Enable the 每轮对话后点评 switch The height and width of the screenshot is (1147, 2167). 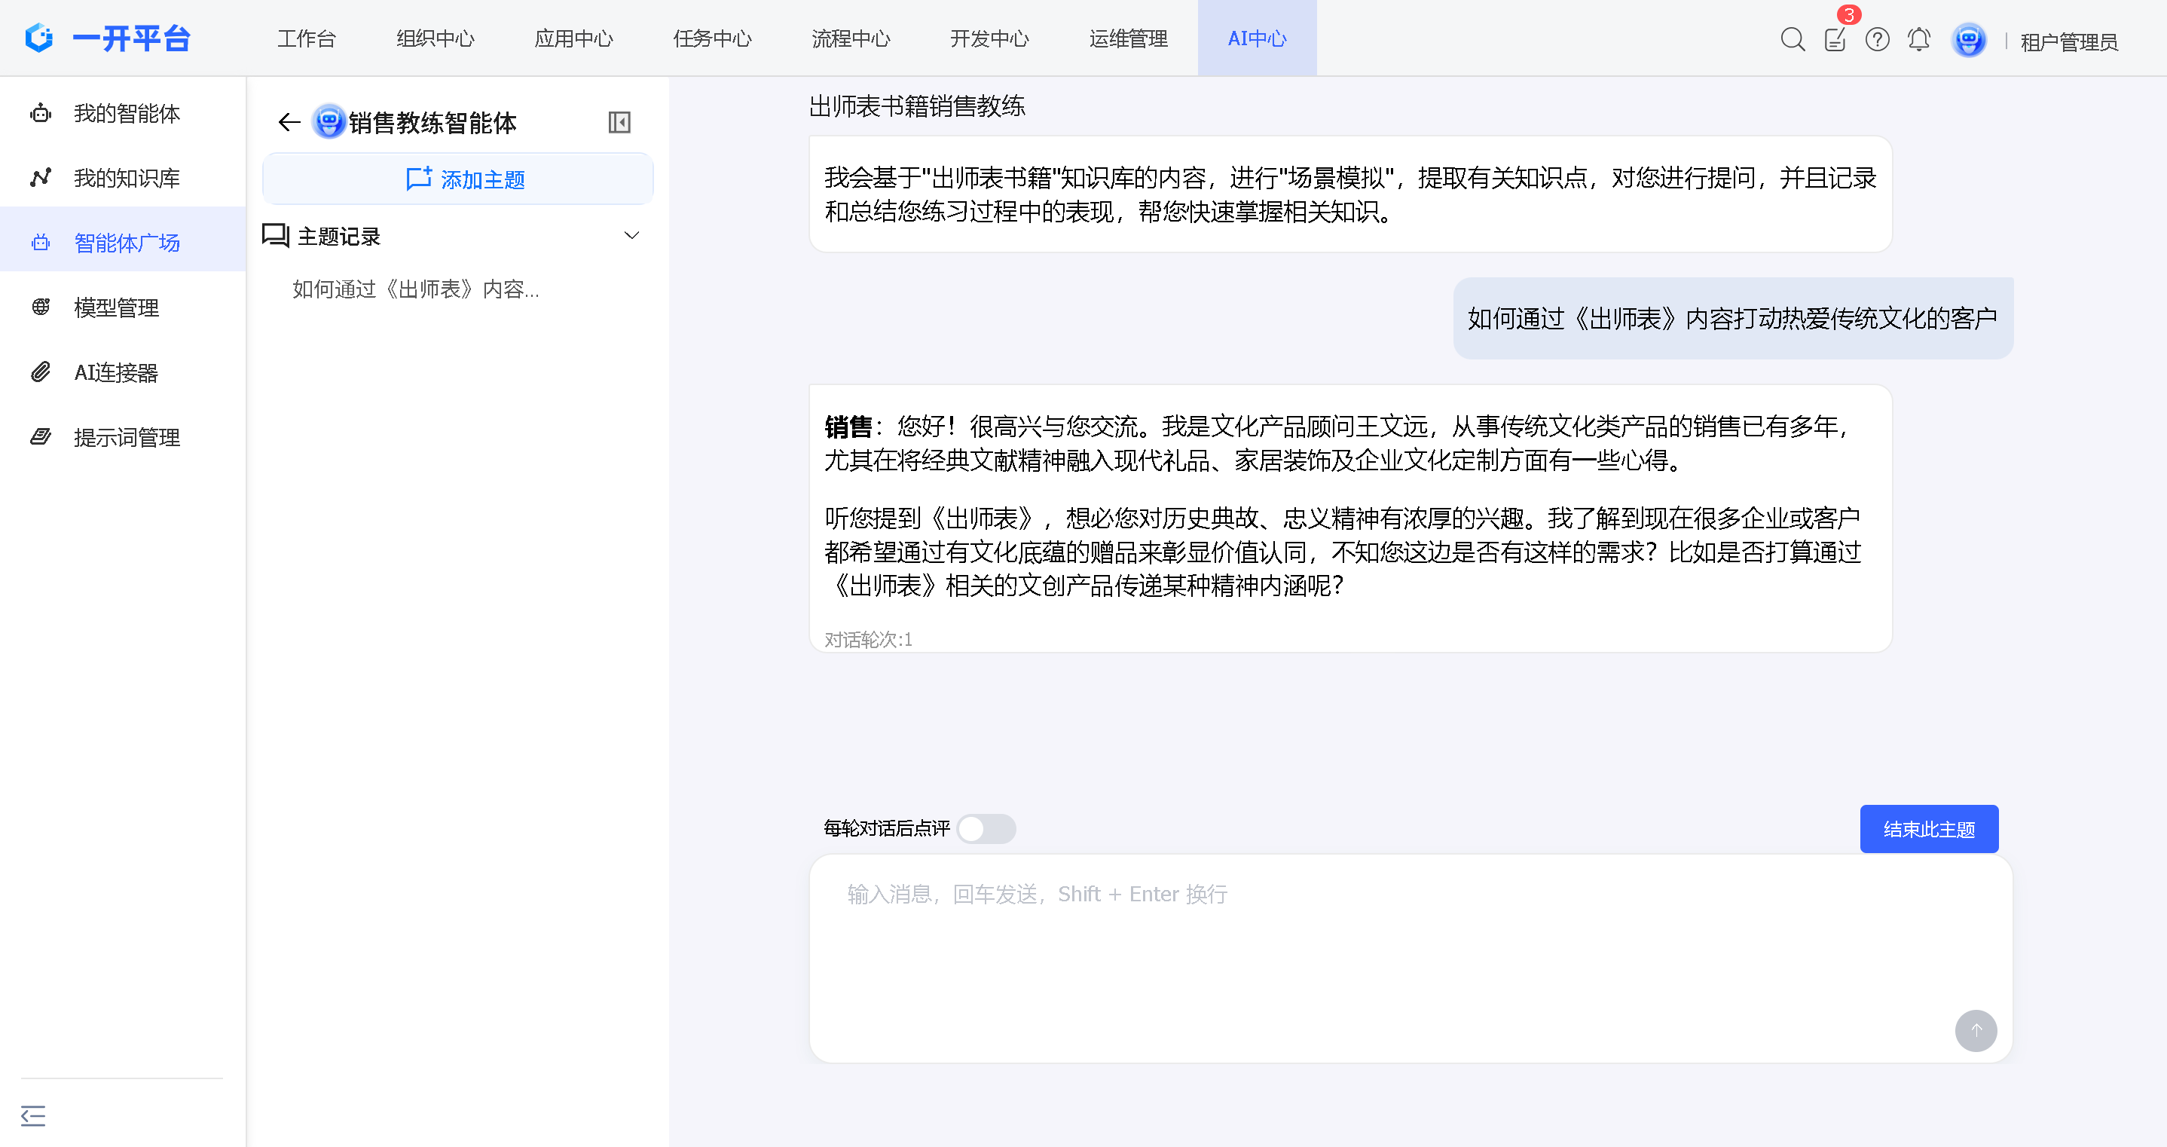pyautogui.click(x=986, y=829)
